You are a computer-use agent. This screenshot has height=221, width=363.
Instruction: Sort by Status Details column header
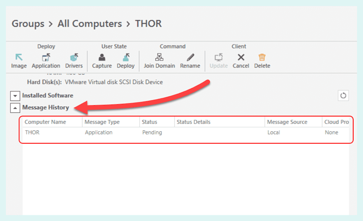coord(220,122)
